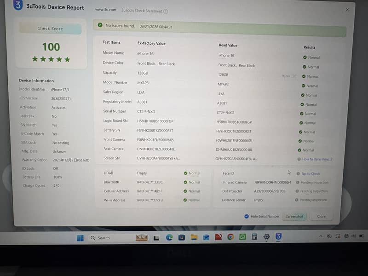Viewport: 368px width, 276px height.
Task: Click Pending Inspection for Dot Projector
Action: click(314, 191)
